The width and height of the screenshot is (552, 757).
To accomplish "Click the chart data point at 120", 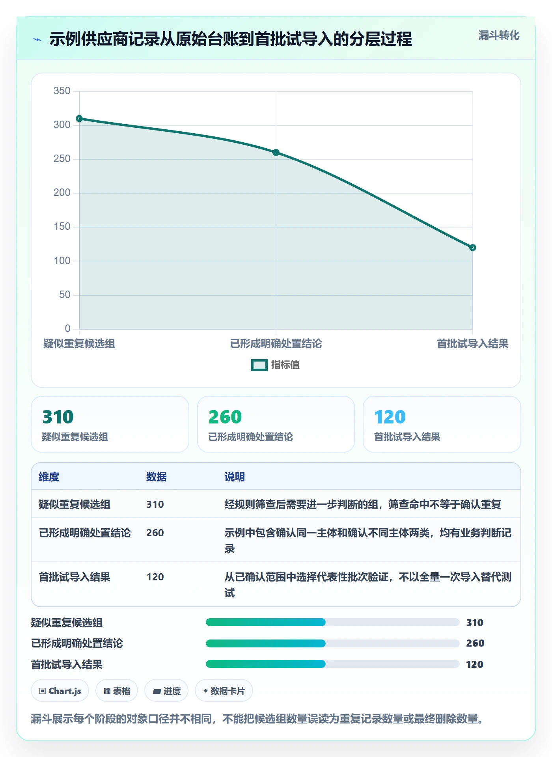I will pyautogui.click(x=473, y=248).
